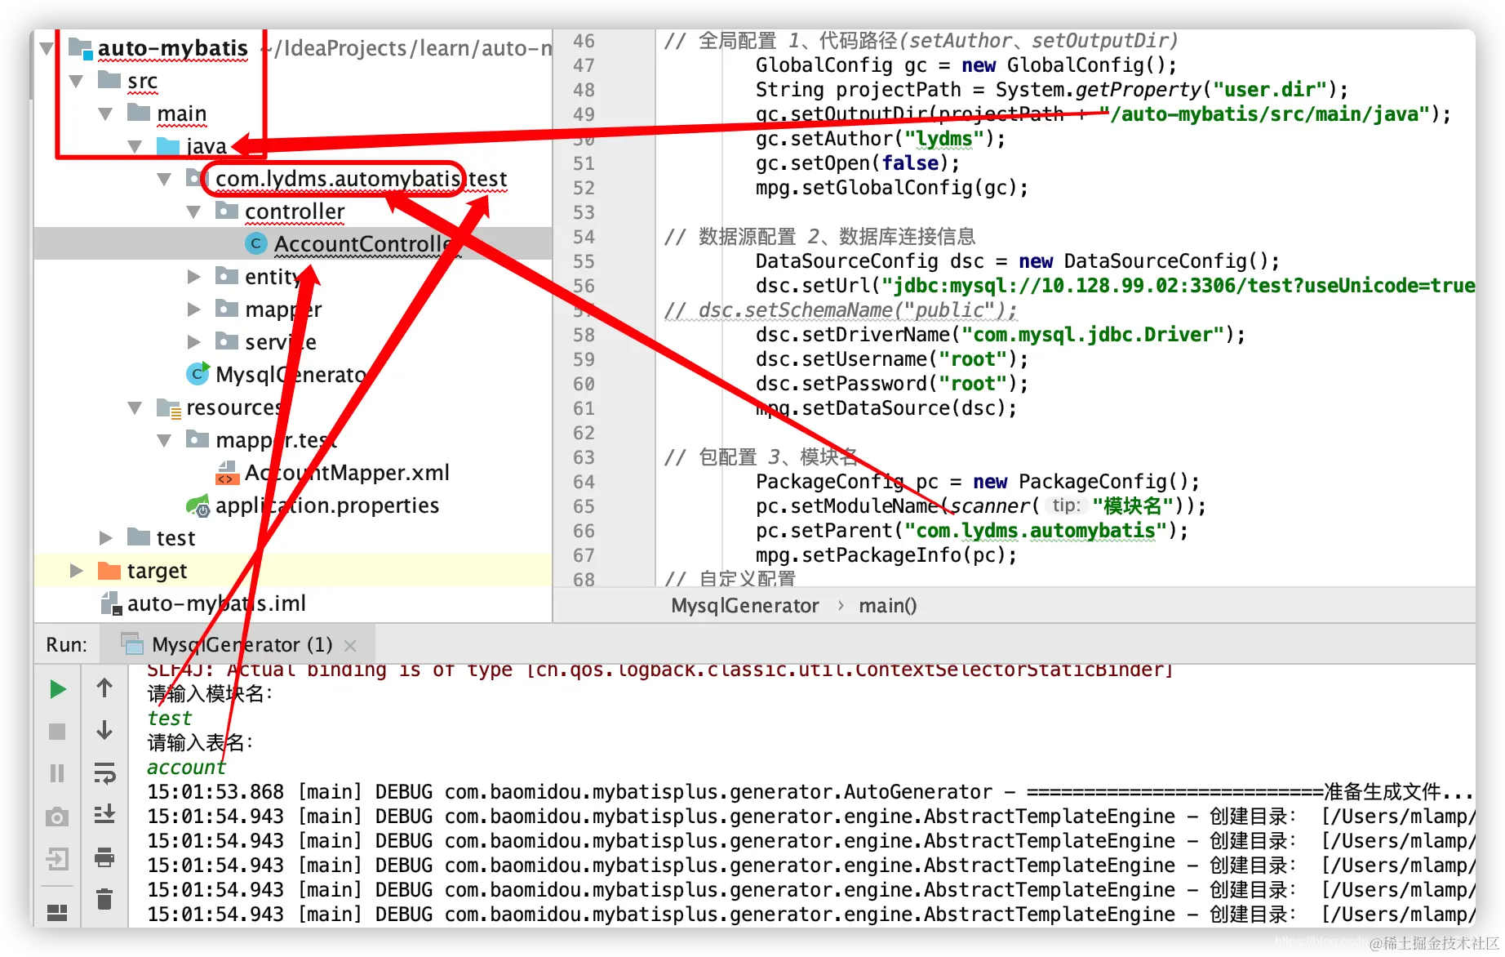Click the MysqlGenerator runnable class icon
This screenshot has width=1505, height=957.
point(198,374)
